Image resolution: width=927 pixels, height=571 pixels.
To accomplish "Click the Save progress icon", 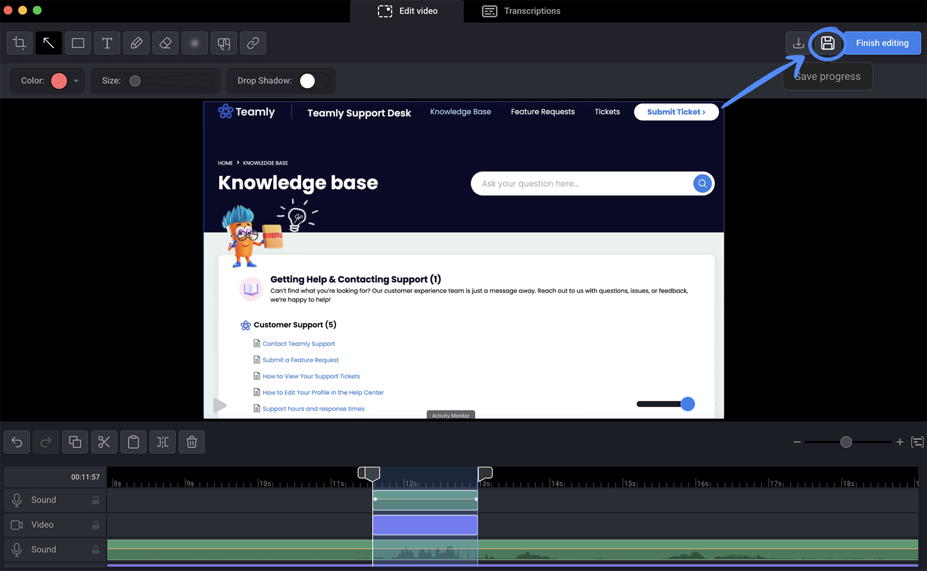I will pyautogui.click(x=827, y=43).
